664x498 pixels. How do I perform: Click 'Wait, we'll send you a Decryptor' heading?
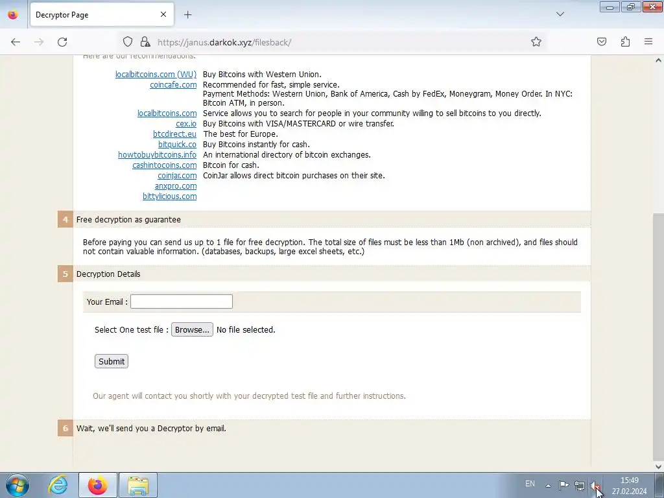coord(151,429)
